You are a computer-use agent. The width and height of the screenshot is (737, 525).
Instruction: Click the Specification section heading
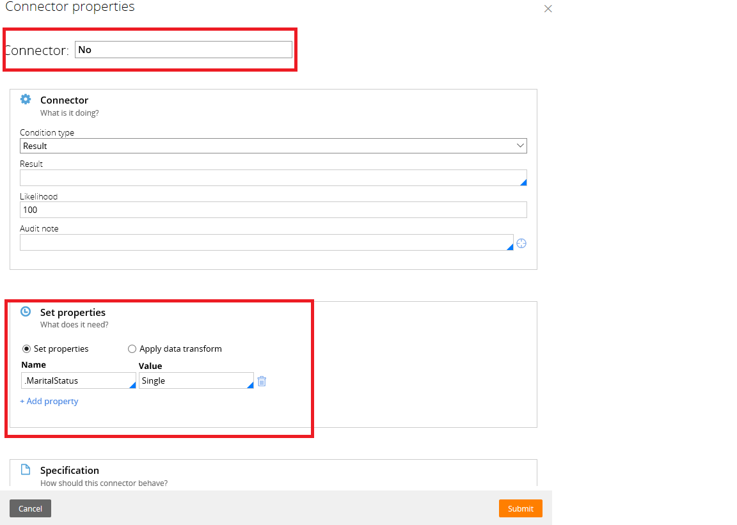coord(70,471)
